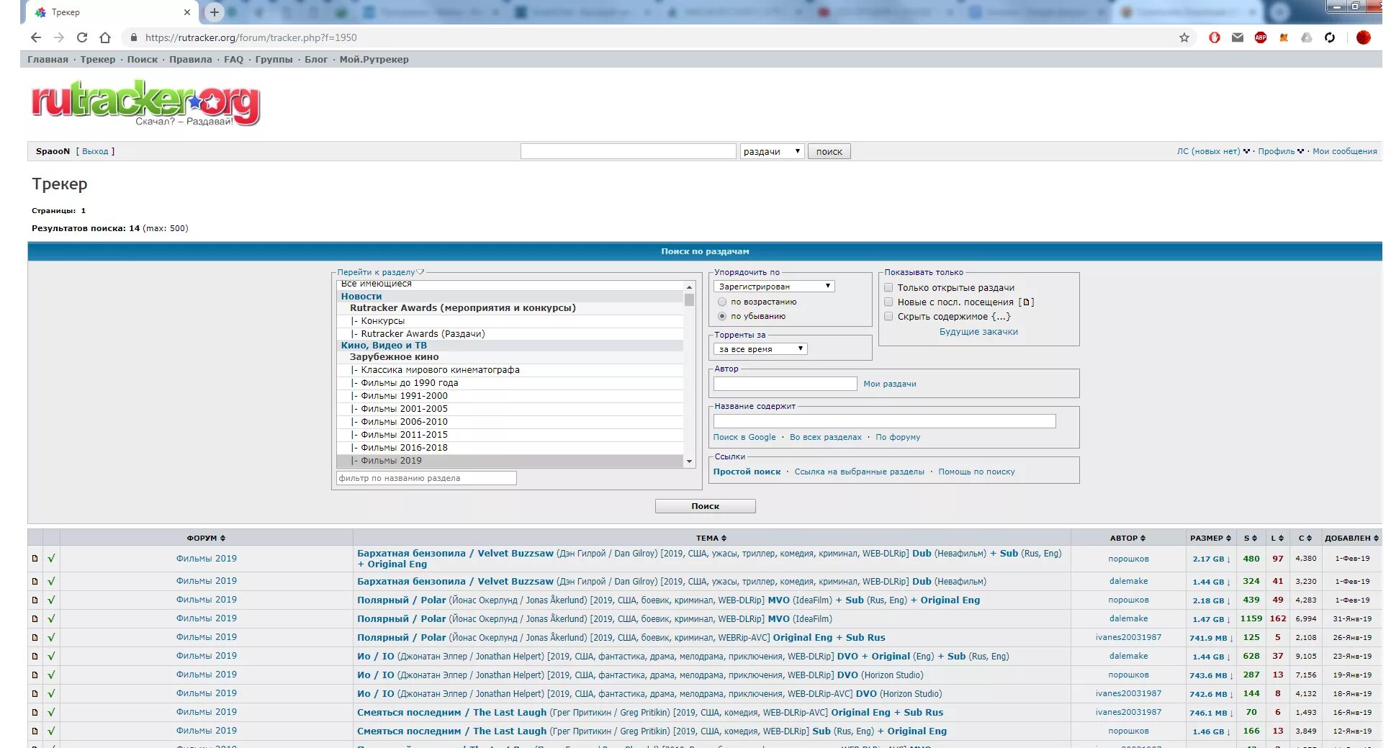The height and width of the screenshot is (748, 1391).
Task: Open the ABP ad blocker extension
Action: click(1261, 37)
